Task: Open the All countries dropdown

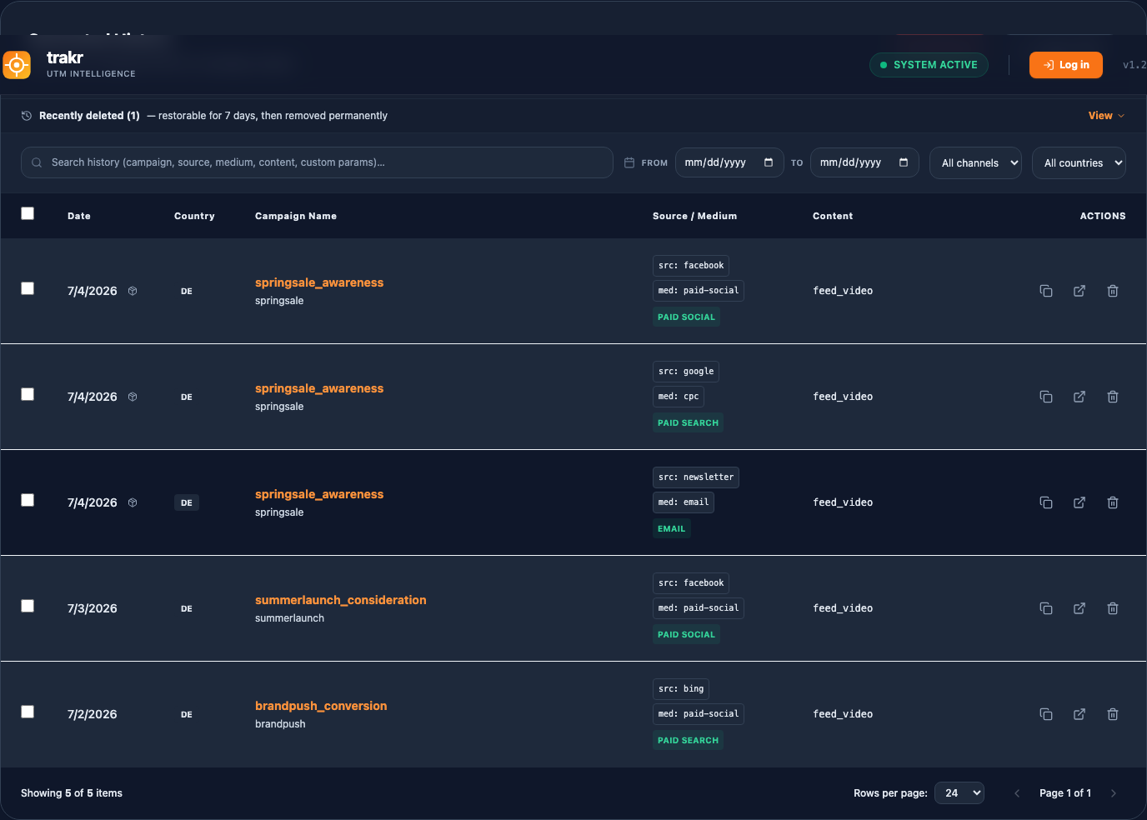Action: point(1079,162)
